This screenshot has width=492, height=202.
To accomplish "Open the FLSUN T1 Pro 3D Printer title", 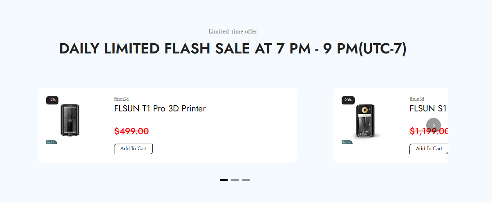I will (x=160, y=109).
